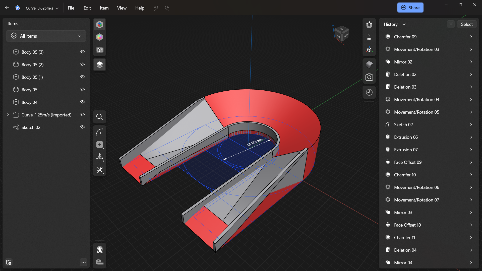Open the View menu
This screenshot has height=271, width=482.
click(x=122, y=8)
